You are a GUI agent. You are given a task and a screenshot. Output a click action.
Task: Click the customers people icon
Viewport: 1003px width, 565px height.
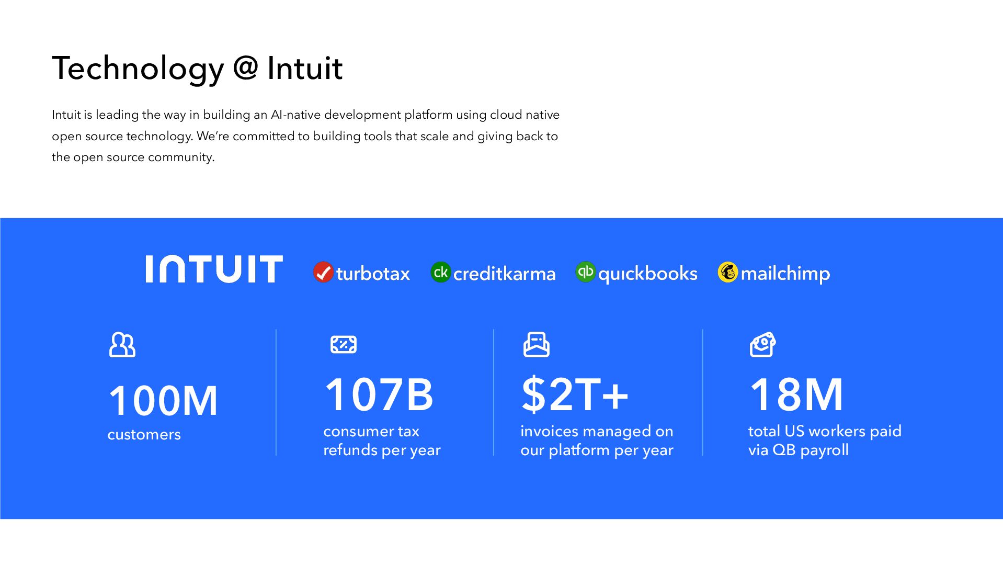(x=122, y=345)
